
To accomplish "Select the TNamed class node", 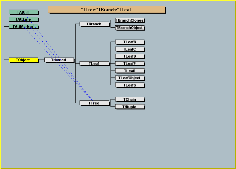I will tap(59, 60).
